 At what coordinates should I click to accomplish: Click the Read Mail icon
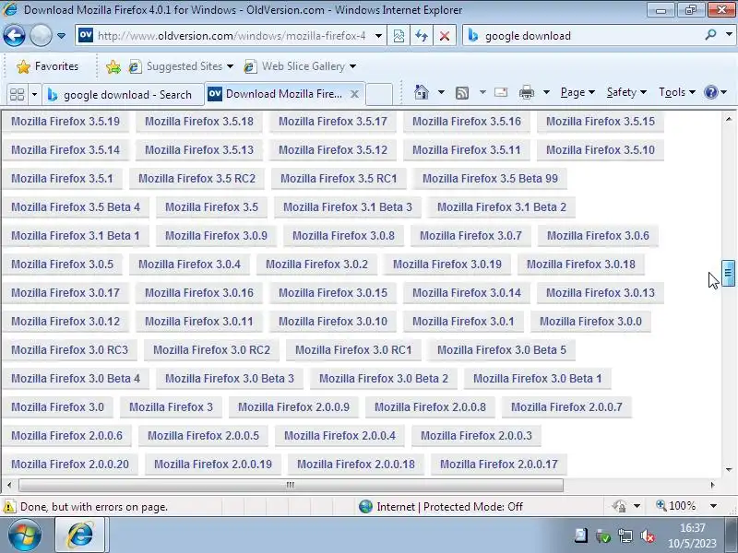point(501,92)
